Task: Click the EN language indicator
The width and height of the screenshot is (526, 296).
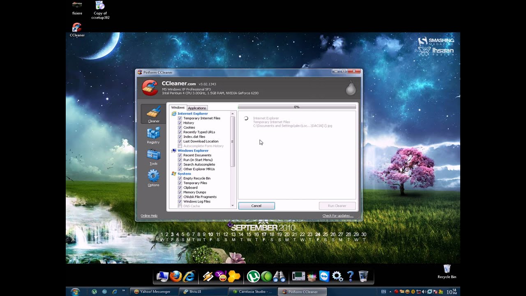Action: [383, 291]
